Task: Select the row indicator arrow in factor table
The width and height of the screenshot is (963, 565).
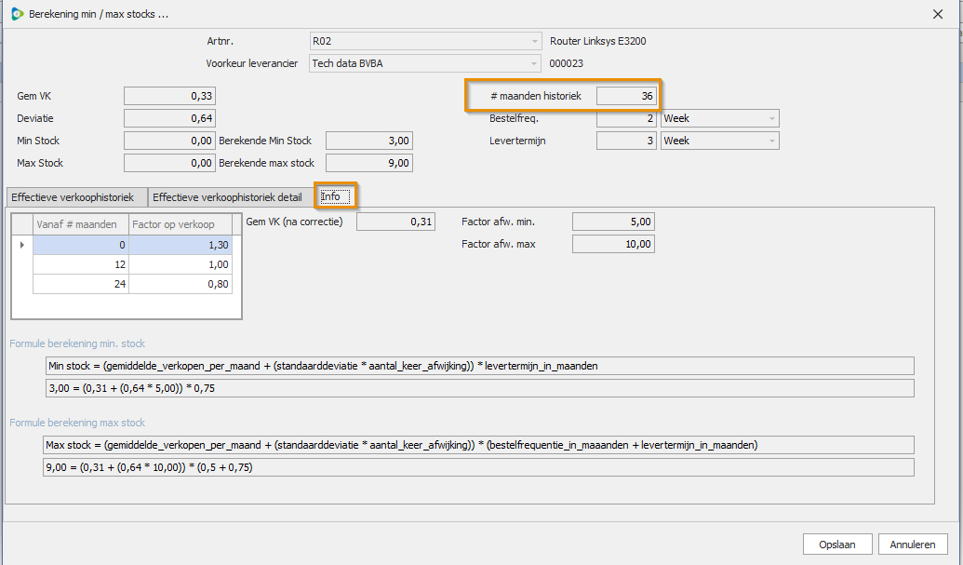Action: pyautogui.click(x=21, y=244)
